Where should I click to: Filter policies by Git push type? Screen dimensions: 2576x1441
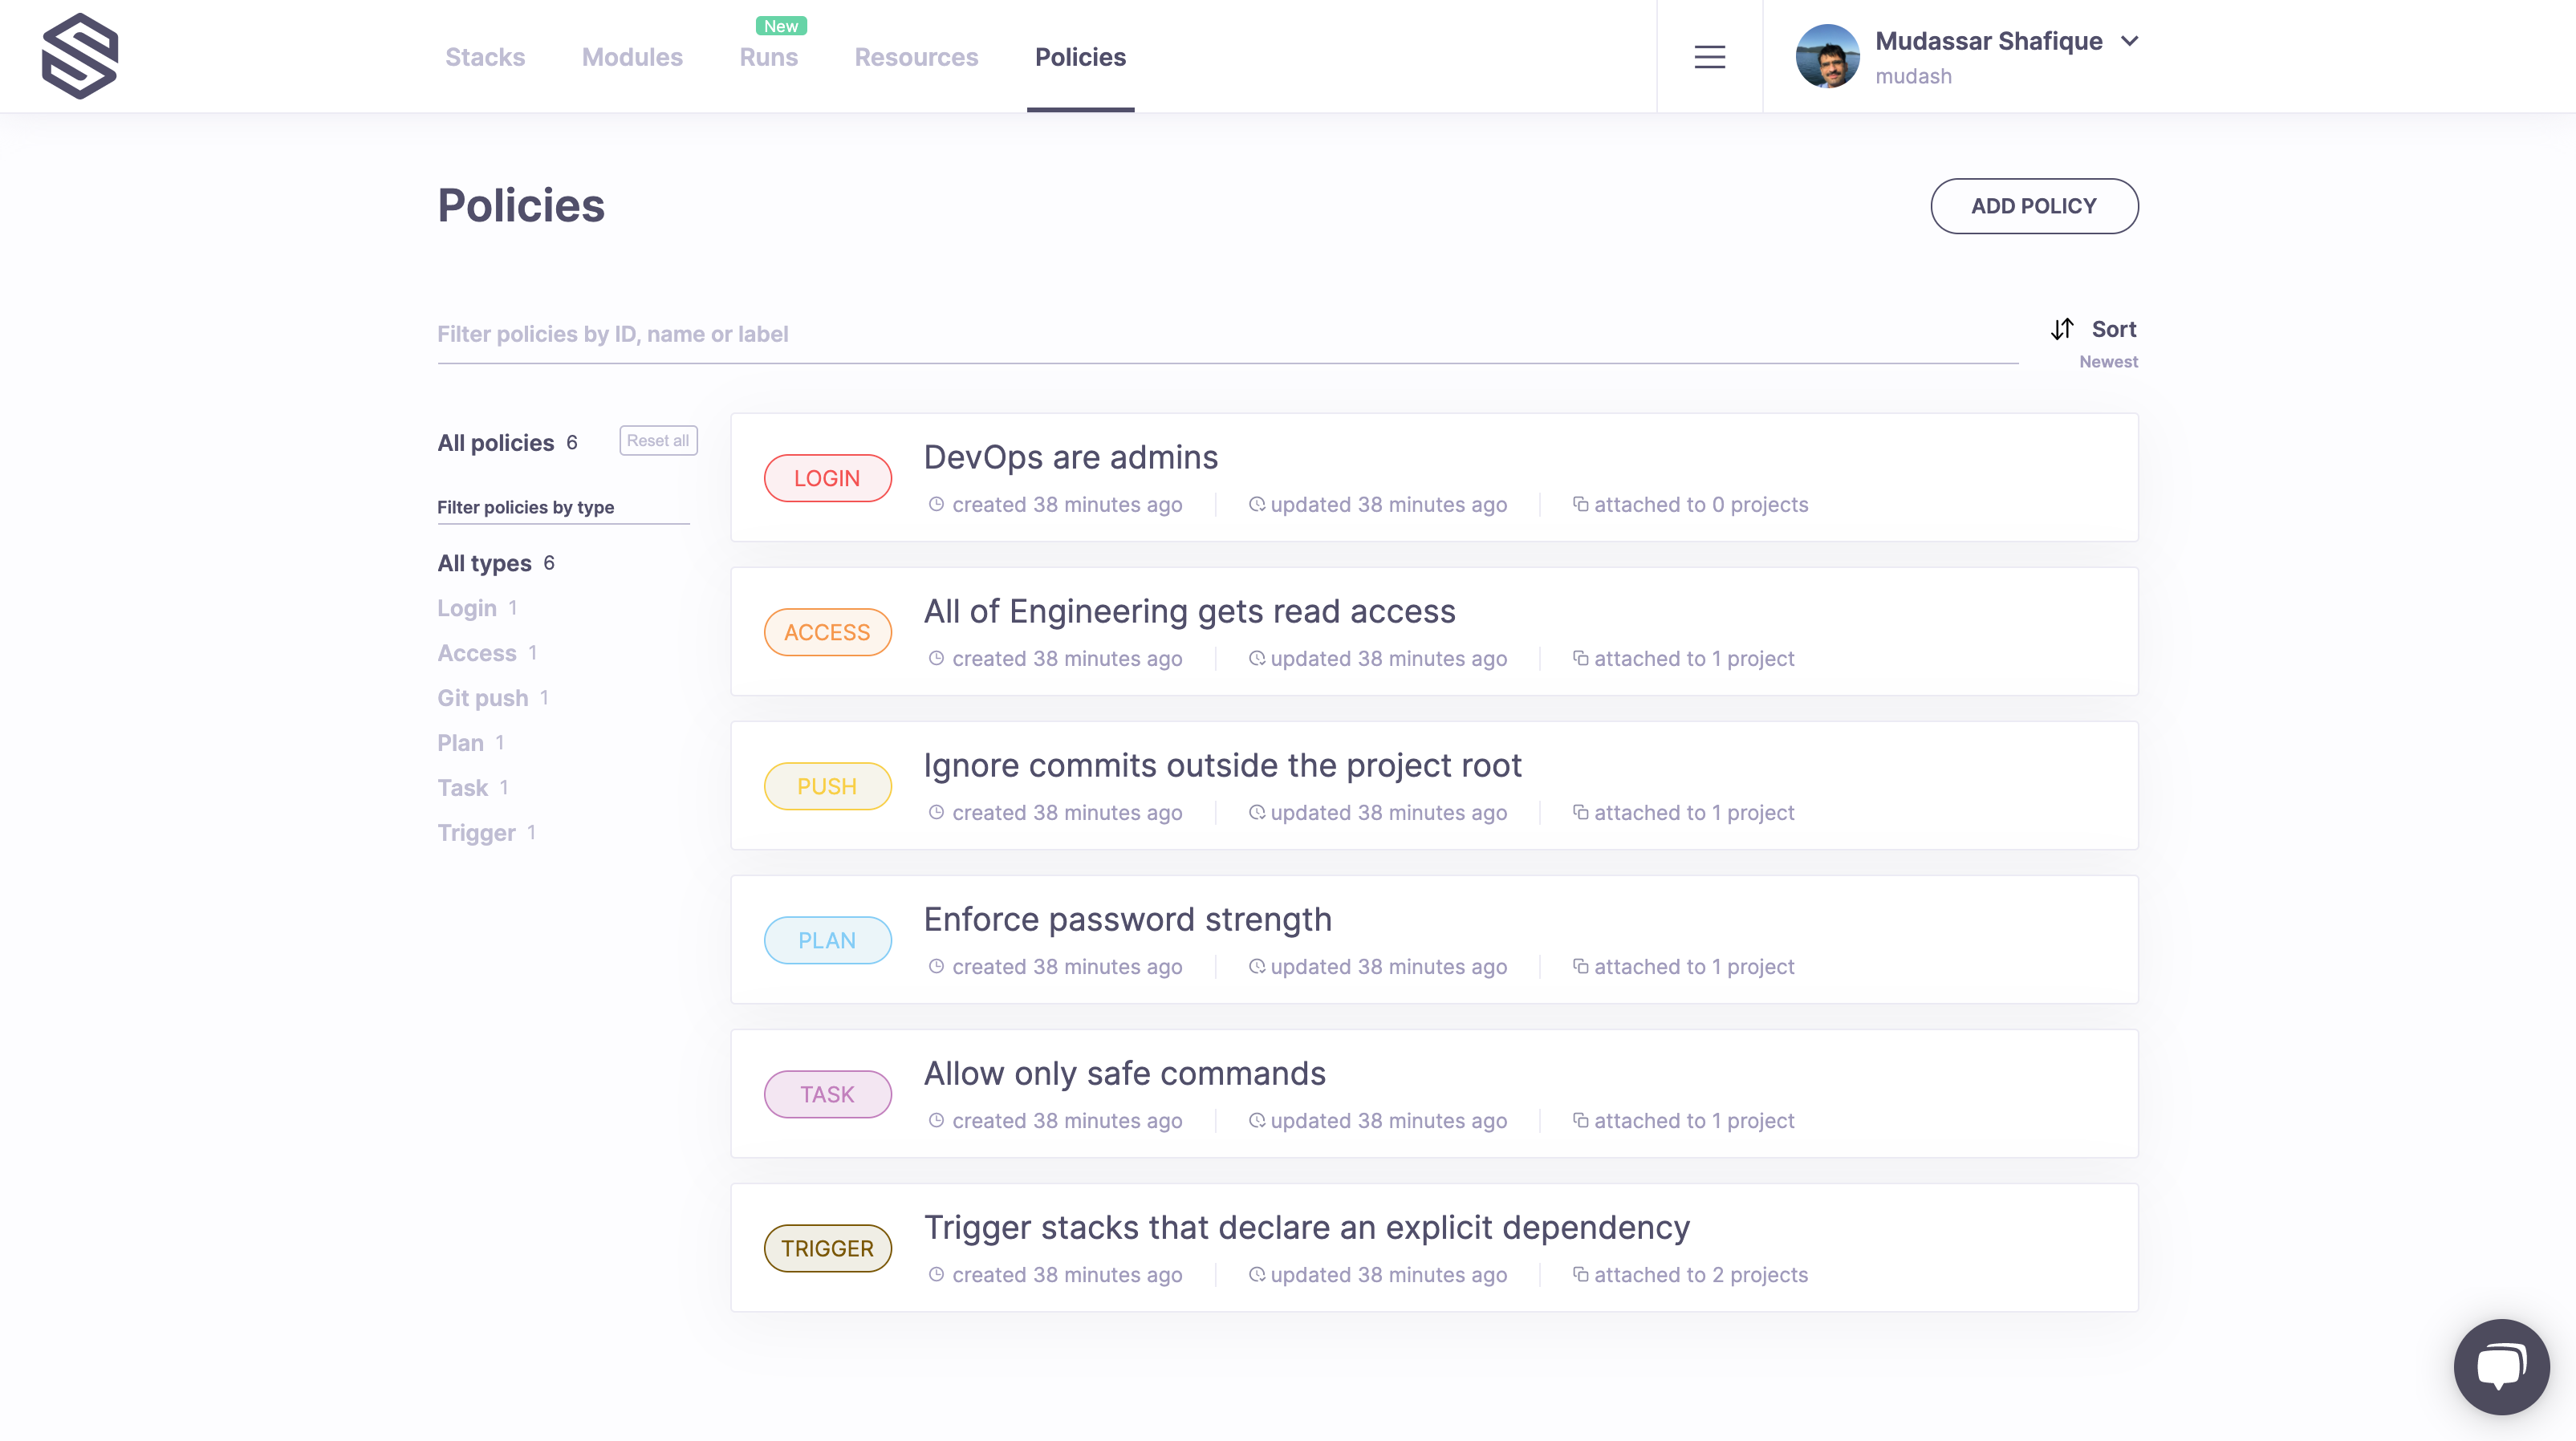click(482, 698)
